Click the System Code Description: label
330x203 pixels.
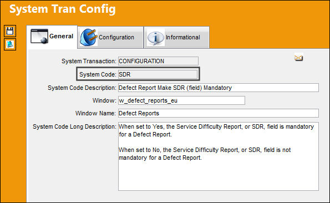(82, 88)
